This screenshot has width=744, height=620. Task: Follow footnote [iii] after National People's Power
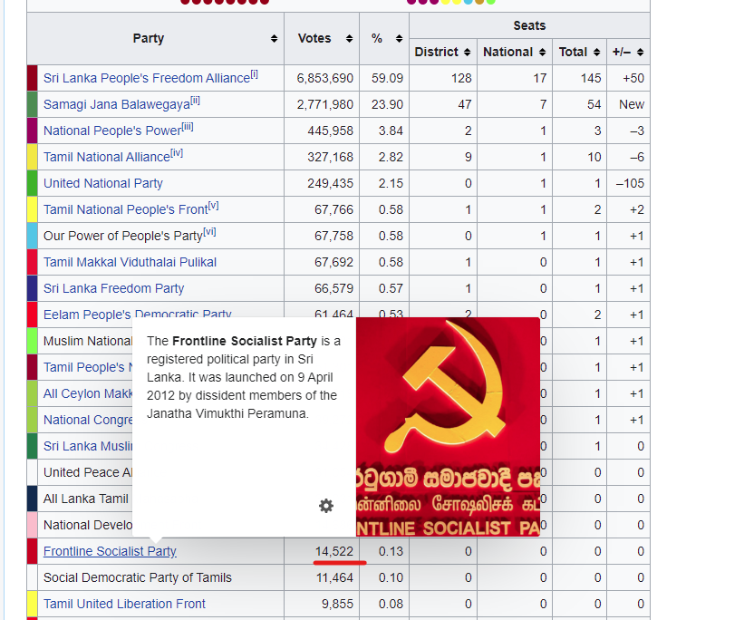pyautogui.click(x=188, y=127)
